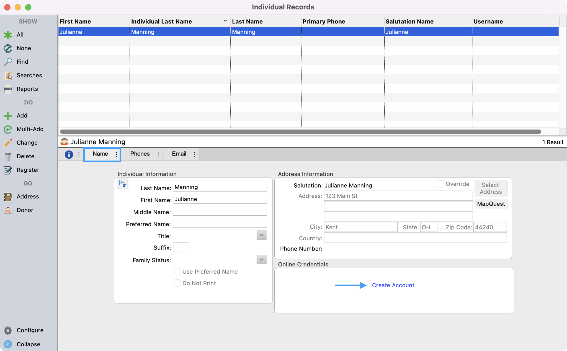This screenshot has height=351, width=567.
Task: Click the horizontal scrollbar under records table
Action: tap(300, 131)
